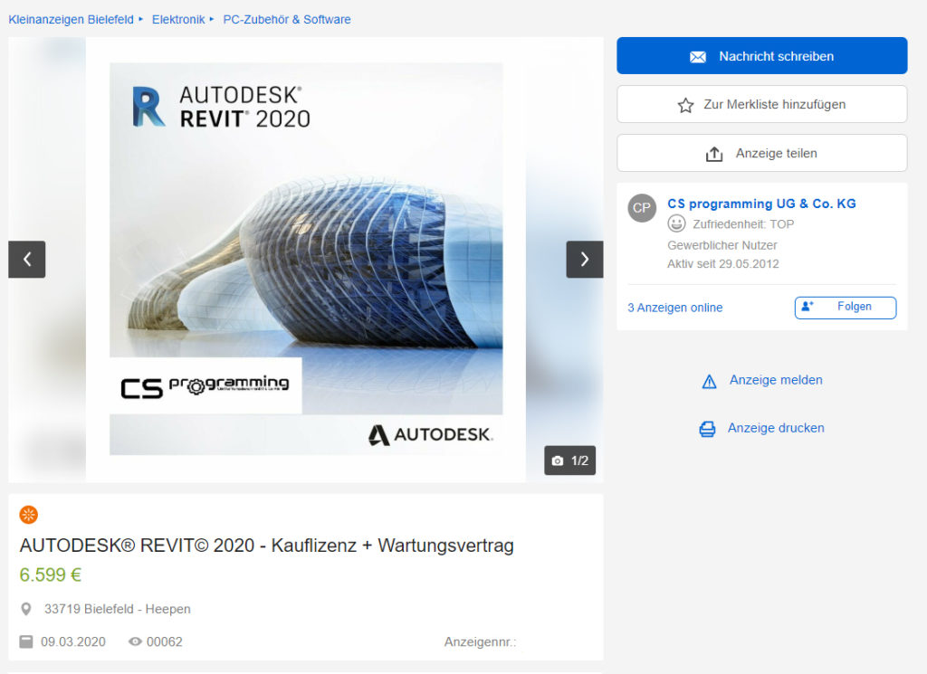Advance the image gallery with the right arrow

point(584,260)
